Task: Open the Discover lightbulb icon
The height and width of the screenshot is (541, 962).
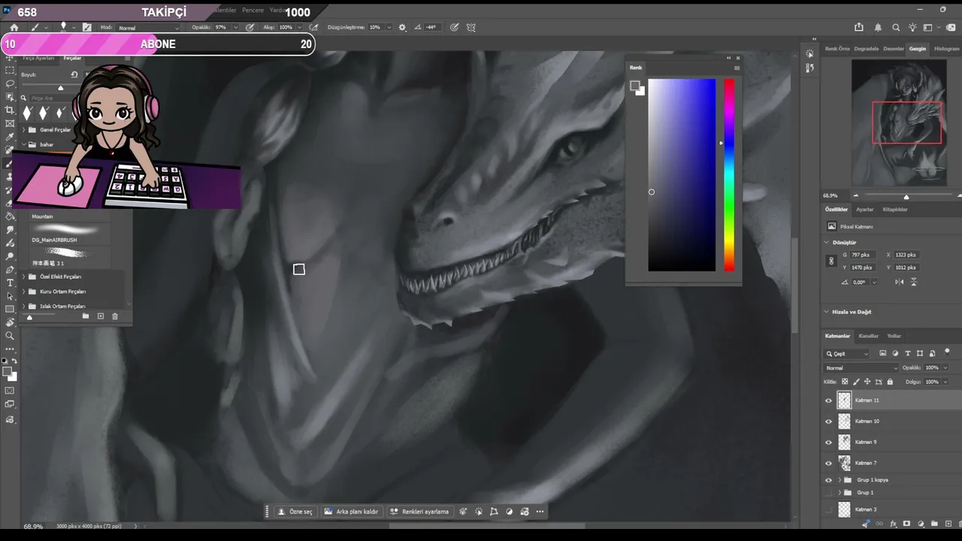Action: (912, 27)
